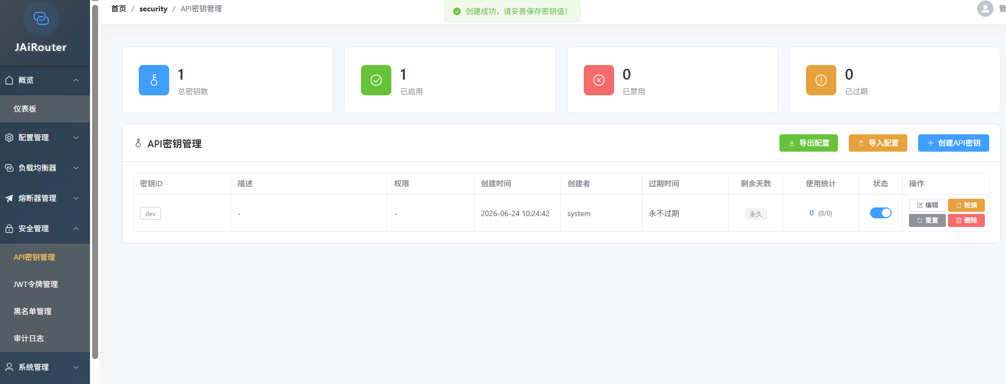Click 编辑 button for dev key

point(927,205)
